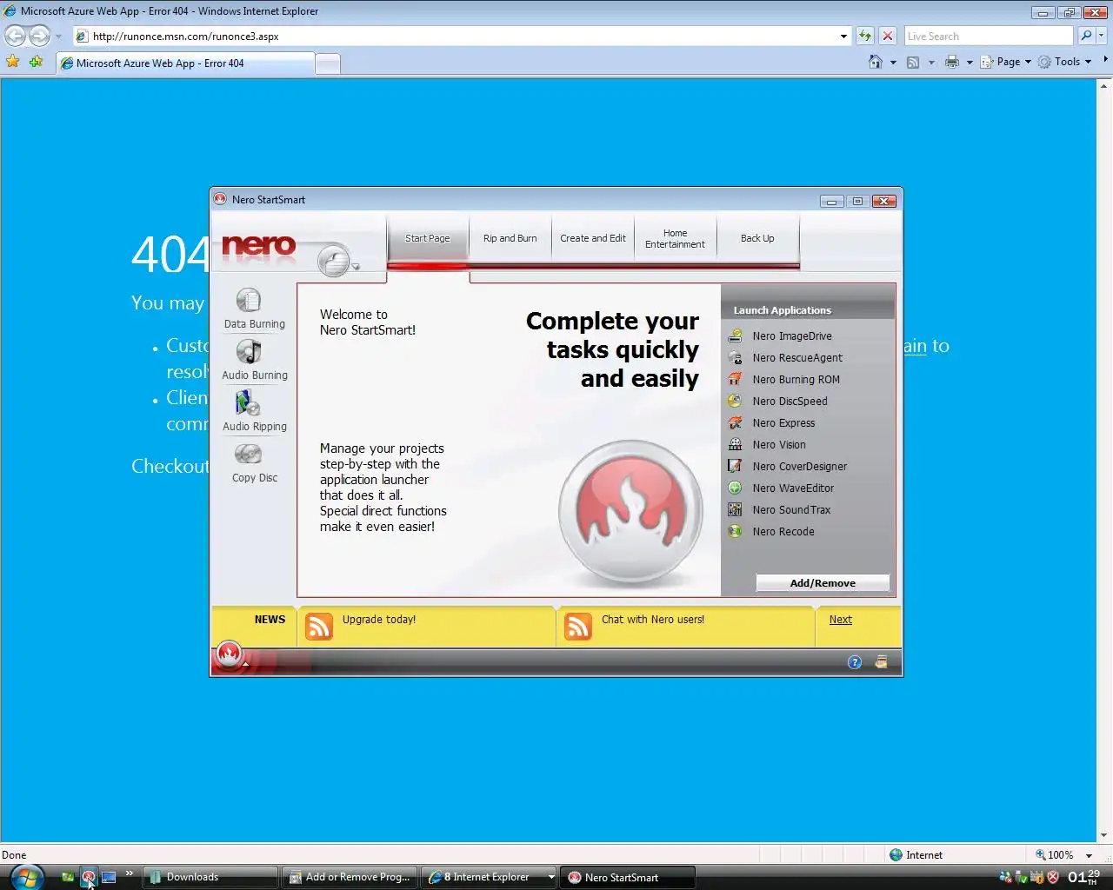Select the Microsoft Azure Web App browser tab

[x=184, y=63]
